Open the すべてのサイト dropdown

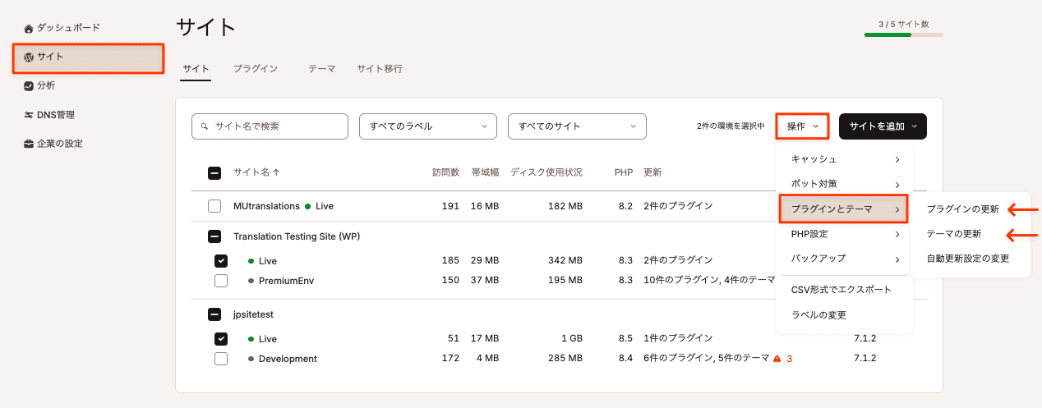point(578,126)
